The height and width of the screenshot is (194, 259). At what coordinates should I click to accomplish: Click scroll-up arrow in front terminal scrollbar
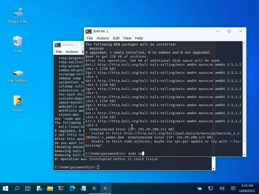(x=244, y=43)
